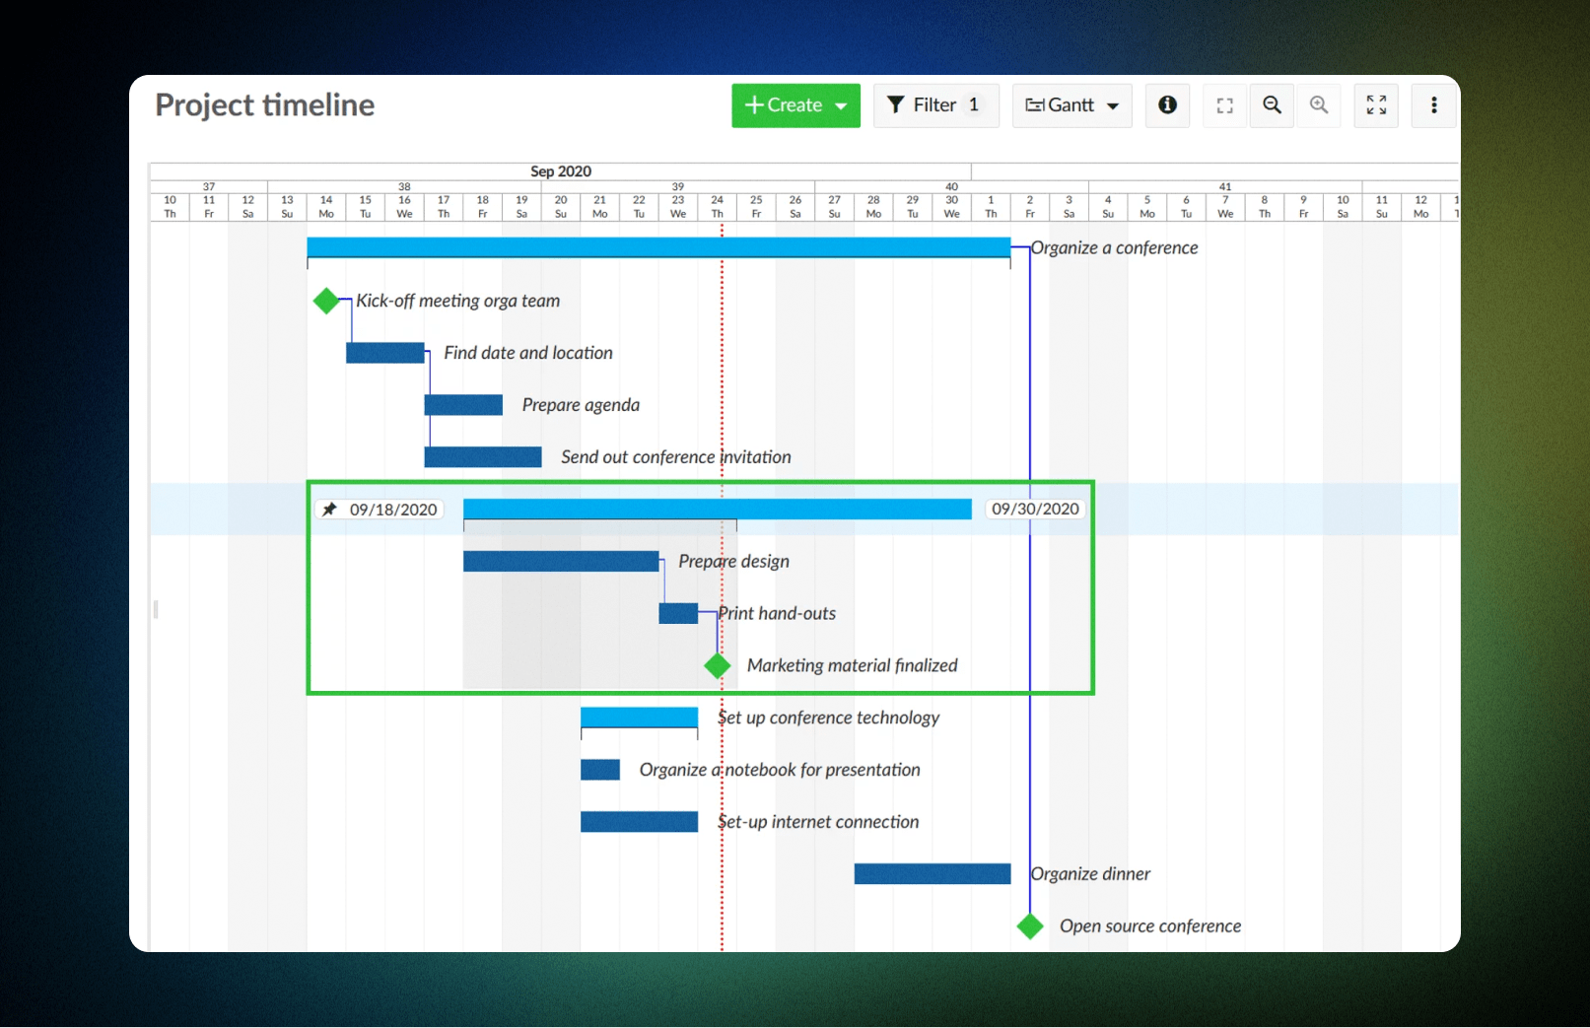Click Set-up internet connection label
Screen dimensions: 1590x1028
[818, 822]
